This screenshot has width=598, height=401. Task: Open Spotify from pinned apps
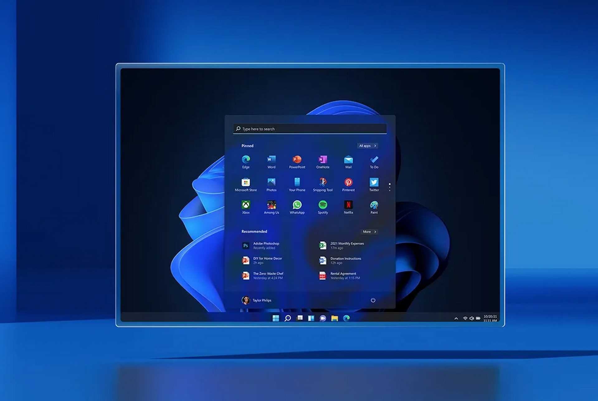point(323,207)
